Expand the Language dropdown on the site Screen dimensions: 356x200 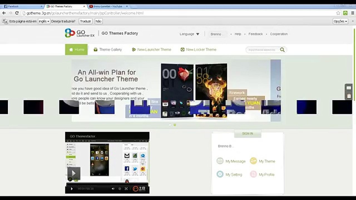coord(189,34)
